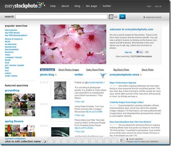
Task: Click the Twitter bird icon
Action: (x=103, y=75)
